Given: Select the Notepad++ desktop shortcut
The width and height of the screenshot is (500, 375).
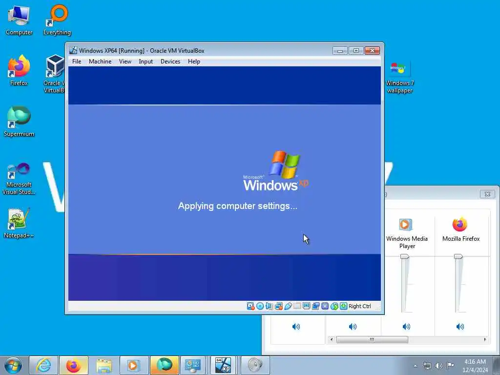Looking at the screenshot, I should [19, 223].
